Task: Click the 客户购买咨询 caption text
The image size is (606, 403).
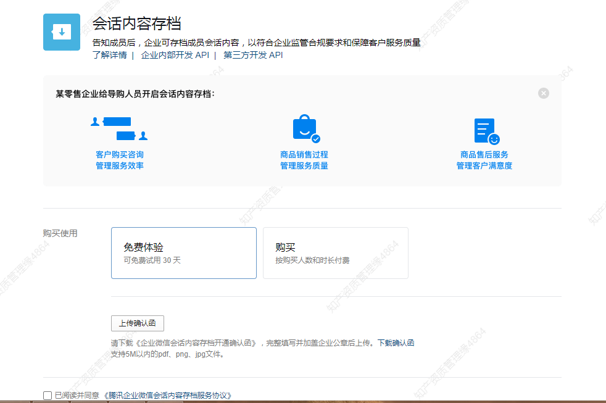Action: (120, 155)
